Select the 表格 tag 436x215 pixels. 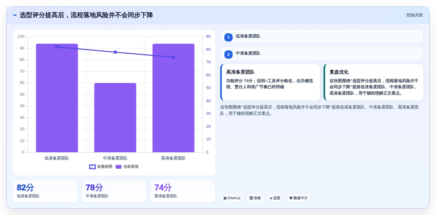(255, 198)
